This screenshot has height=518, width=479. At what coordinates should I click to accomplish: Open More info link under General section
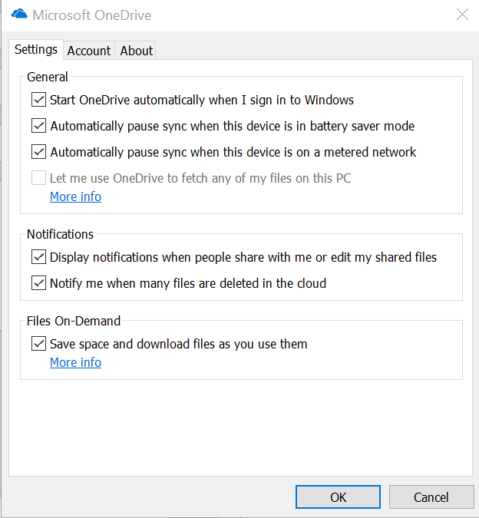click(76, 196)
